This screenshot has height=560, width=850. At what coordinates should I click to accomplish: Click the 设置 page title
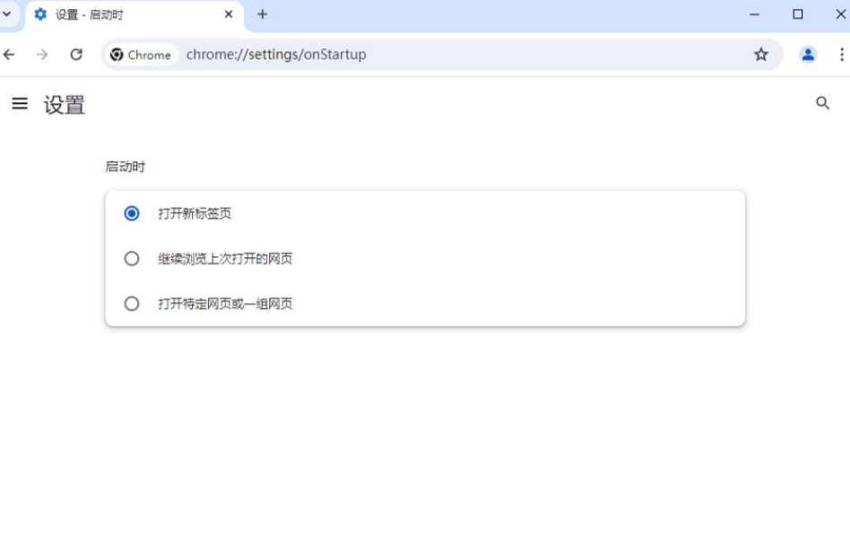[x=65, y=105]
